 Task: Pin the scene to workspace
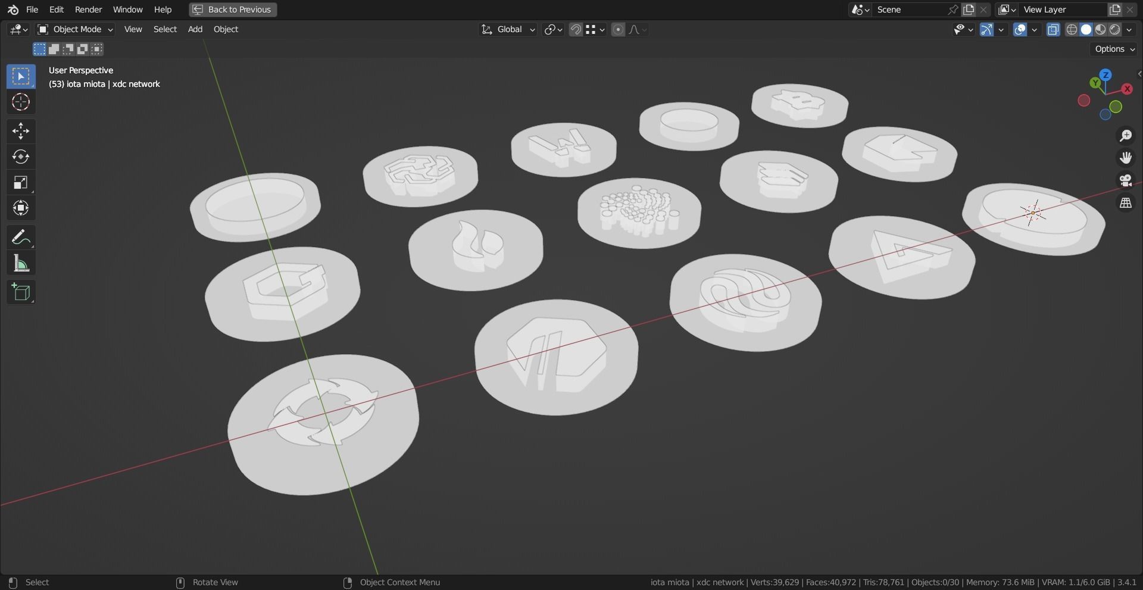(953, 10)
